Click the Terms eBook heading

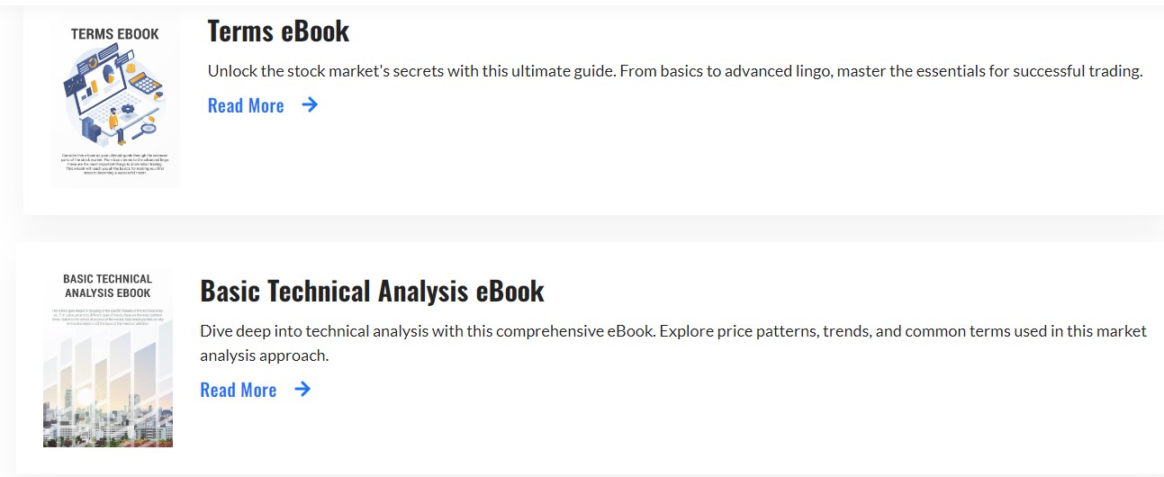(x=278, y=31)
